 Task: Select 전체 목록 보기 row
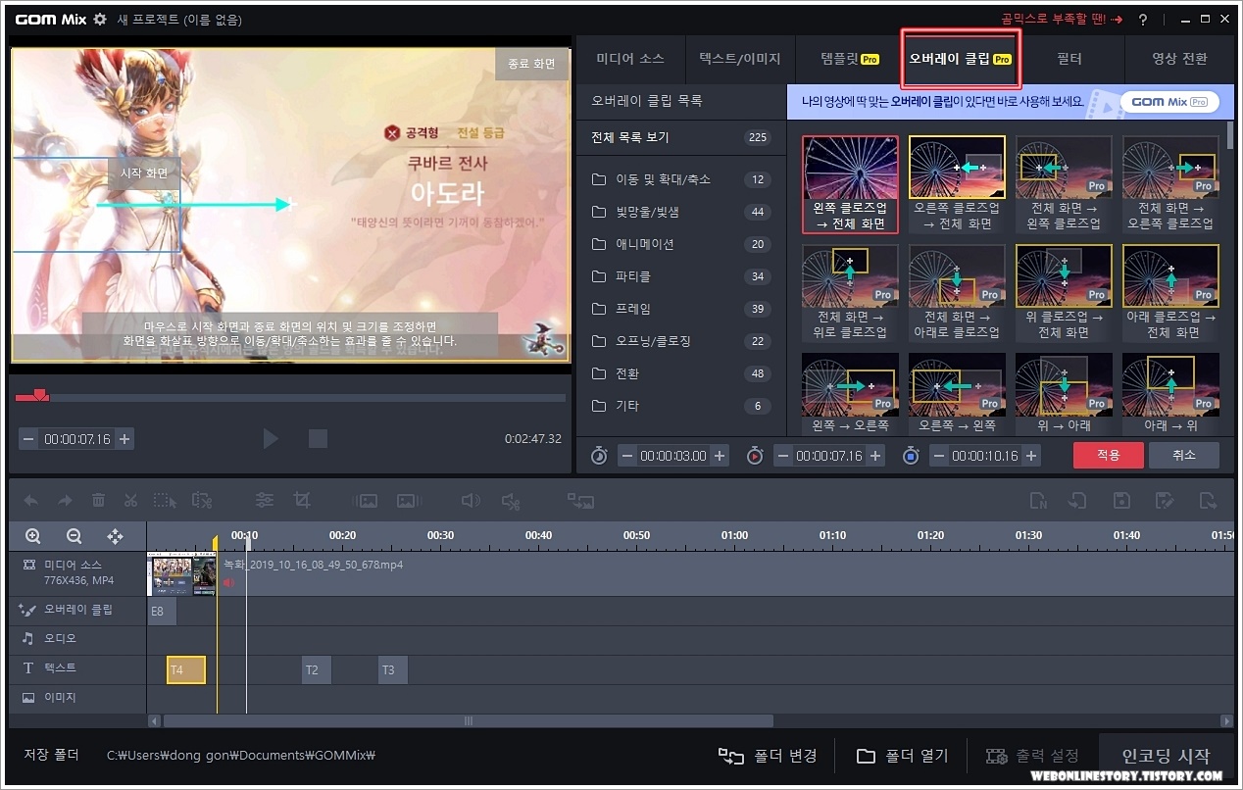pyautogui.click(x=681, y=137)
